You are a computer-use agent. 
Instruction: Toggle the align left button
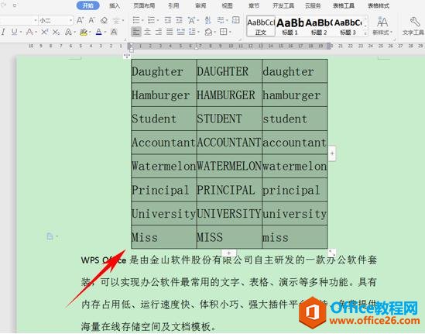point(136,32)
